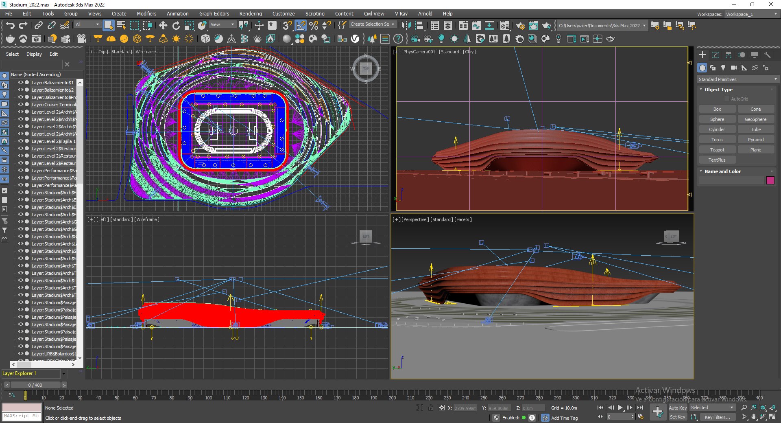Activate the Select Object tool
This screenshot has width=781, height=423.
click(x=108, y=25)
